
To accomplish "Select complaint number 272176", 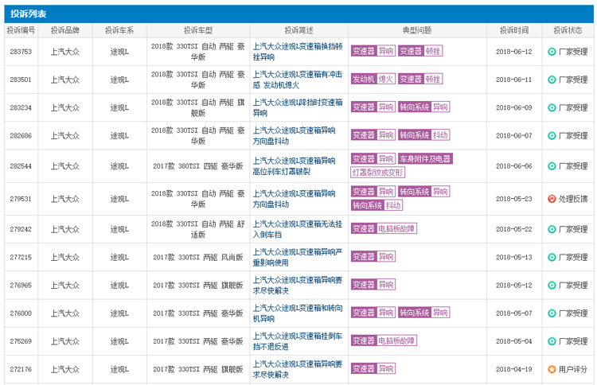I will 21,369.
